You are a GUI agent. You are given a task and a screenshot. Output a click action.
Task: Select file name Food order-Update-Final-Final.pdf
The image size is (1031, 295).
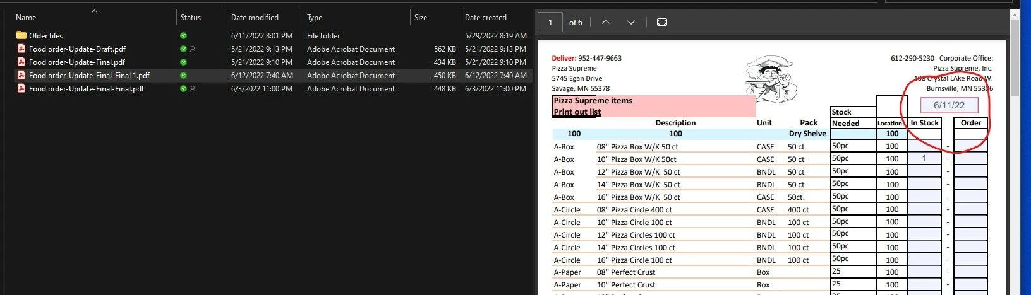coord(87,89)
